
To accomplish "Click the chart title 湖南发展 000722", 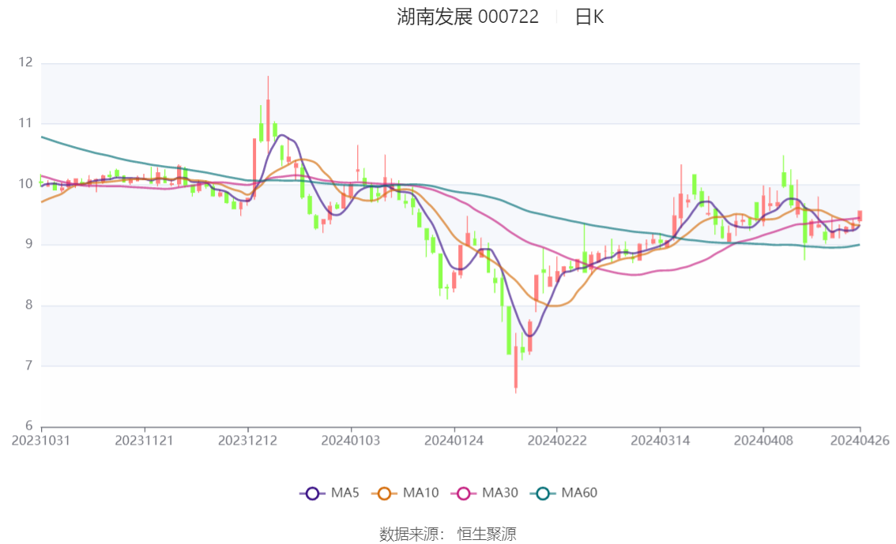I will pos(468,17).
